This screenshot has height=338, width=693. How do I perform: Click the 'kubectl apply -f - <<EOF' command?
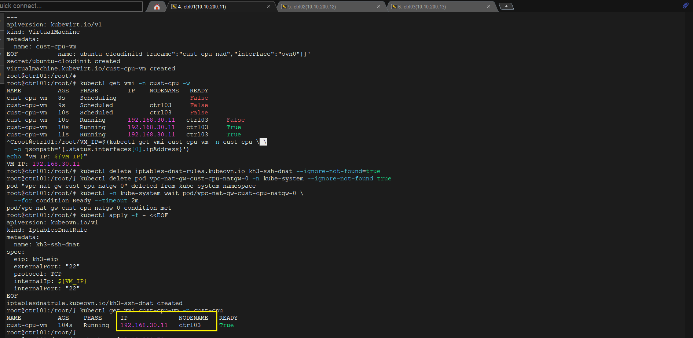point(124,215)
